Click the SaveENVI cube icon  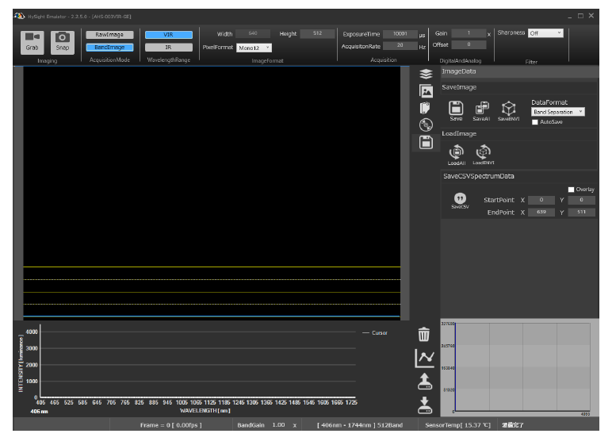coord(508,111)
